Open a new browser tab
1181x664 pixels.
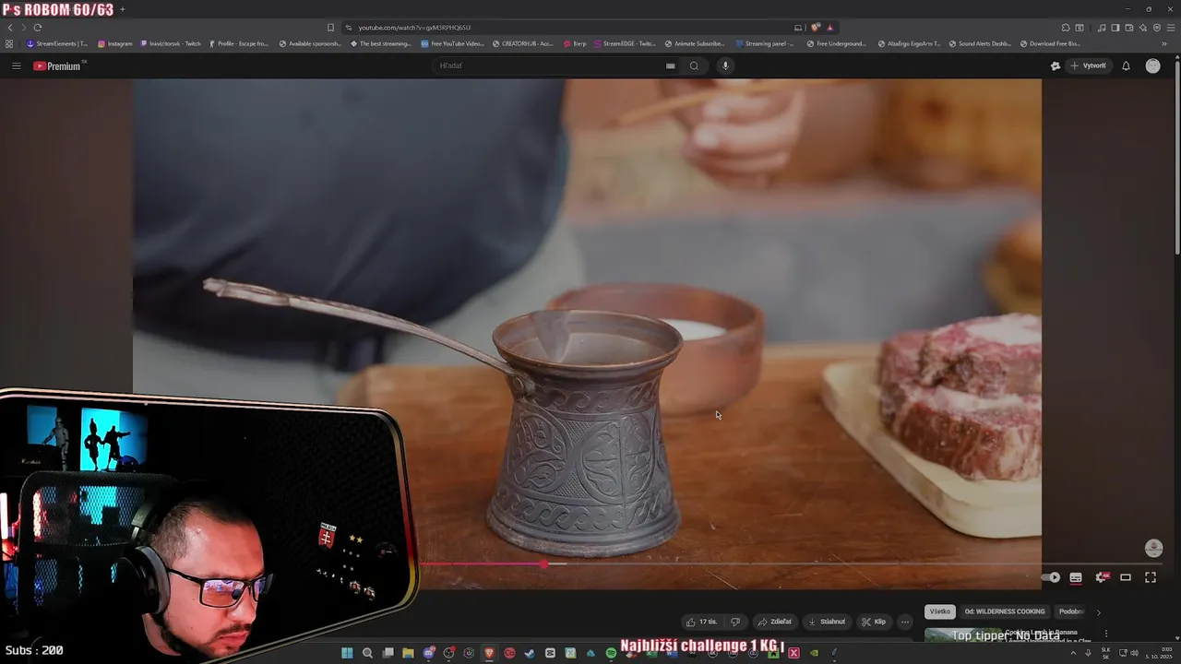[122, 9]
